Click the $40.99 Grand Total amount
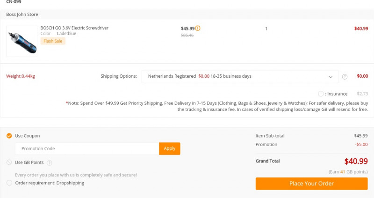Image resolution: width=374 pixels, height=198 pixels. coord(356,161)
